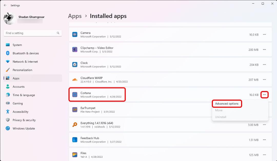Screen dimensions: 277x161
Task: Select the Cortana app name
Action: pos(86,93)
